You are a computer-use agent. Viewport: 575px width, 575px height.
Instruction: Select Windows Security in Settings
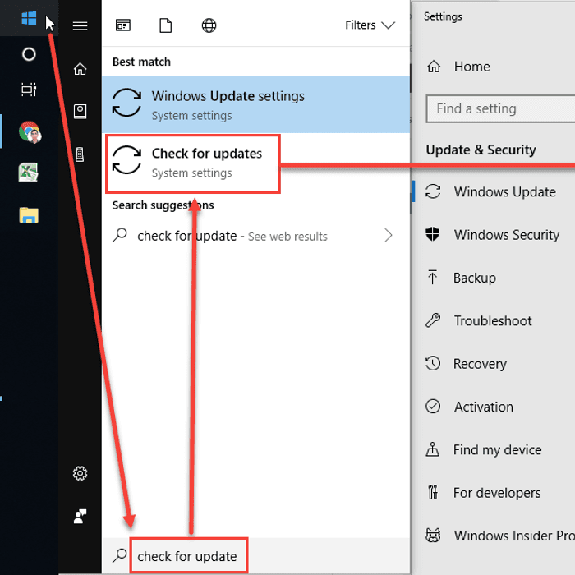[491, 235]
